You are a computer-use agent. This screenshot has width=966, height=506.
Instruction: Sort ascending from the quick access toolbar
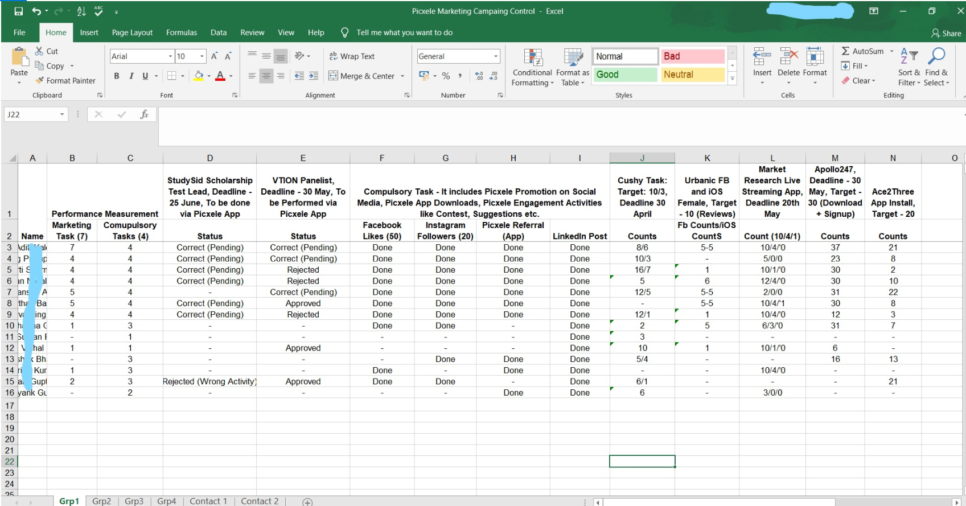(81, 11)
